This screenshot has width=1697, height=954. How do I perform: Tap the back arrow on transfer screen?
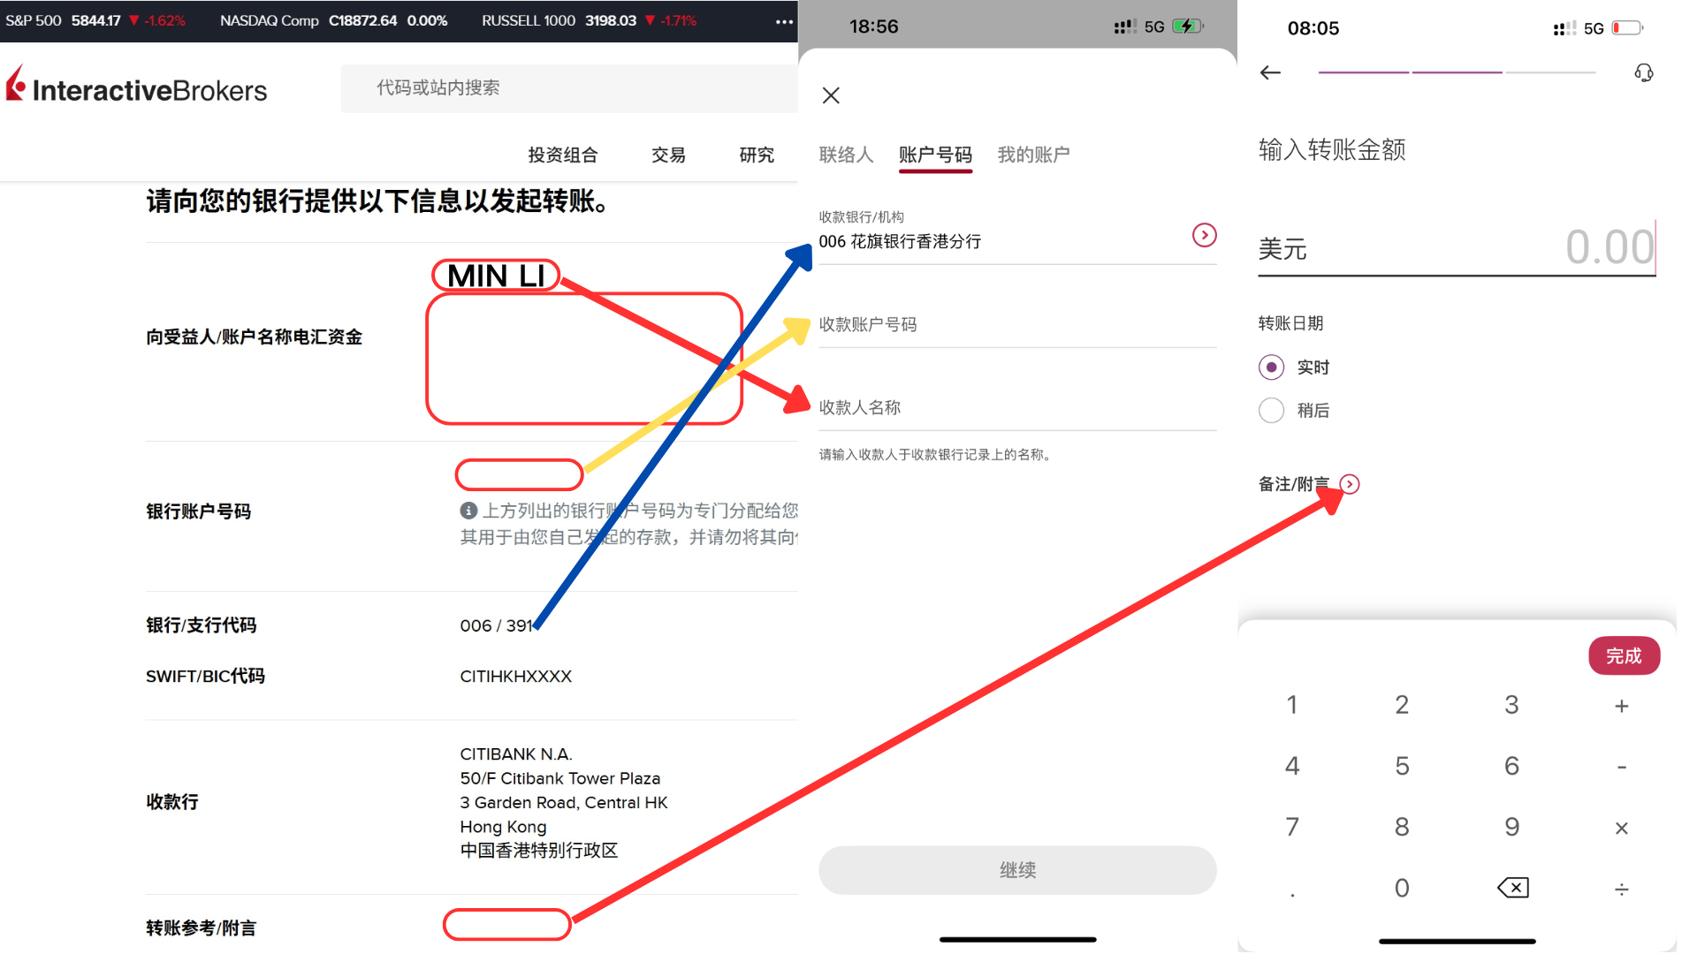pyautogui.click(x=1270, y=73)
